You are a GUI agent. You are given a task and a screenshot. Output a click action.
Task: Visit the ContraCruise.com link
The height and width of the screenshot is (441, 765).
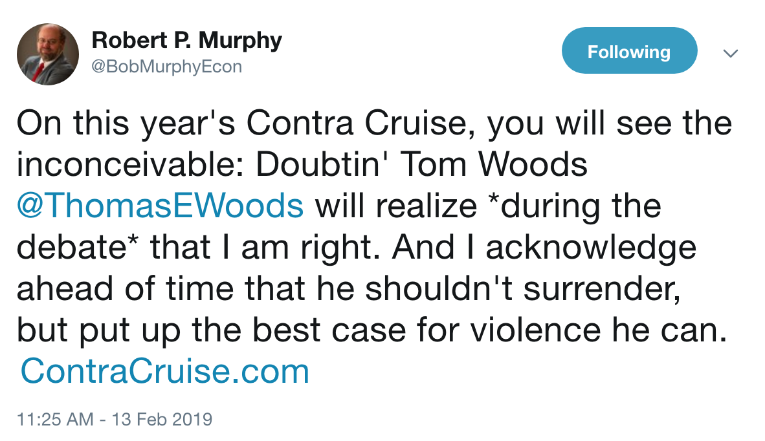click(165, 371)
